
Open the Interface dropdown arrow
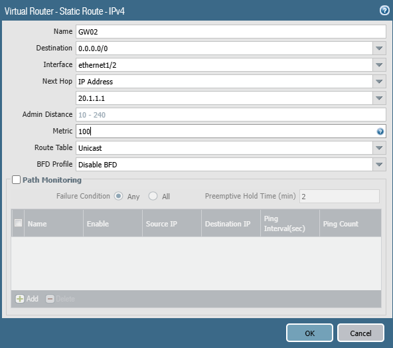click(x=379, y=65)
